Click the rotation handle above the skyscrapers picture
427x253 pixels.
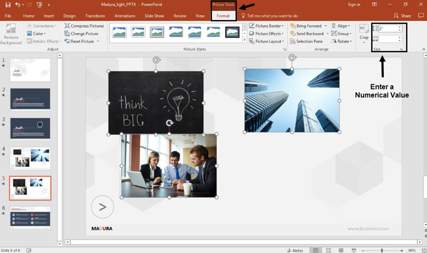point(292,58)
